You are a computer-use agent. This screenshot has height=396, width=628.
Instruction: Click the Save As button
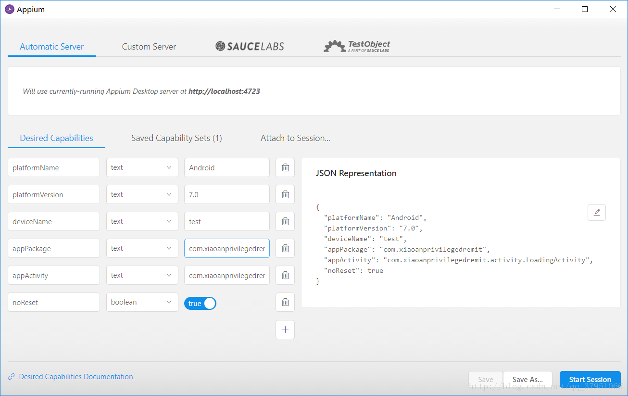(x=528, y=380)
